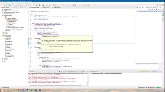The image size is (165, 92).
Task: Click the Terminate red square in Console
Action: click(59, 72)
